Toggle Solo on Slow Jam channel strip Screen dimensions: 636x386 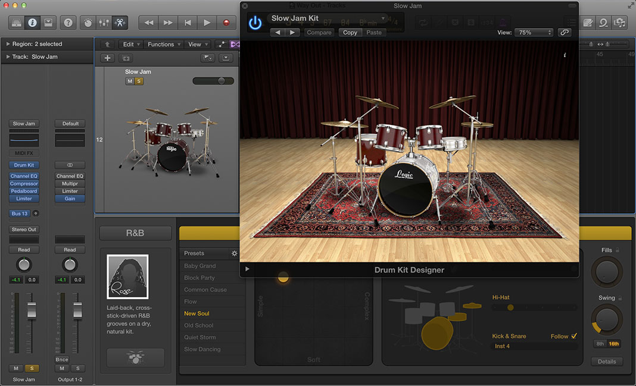coord(32,368)
